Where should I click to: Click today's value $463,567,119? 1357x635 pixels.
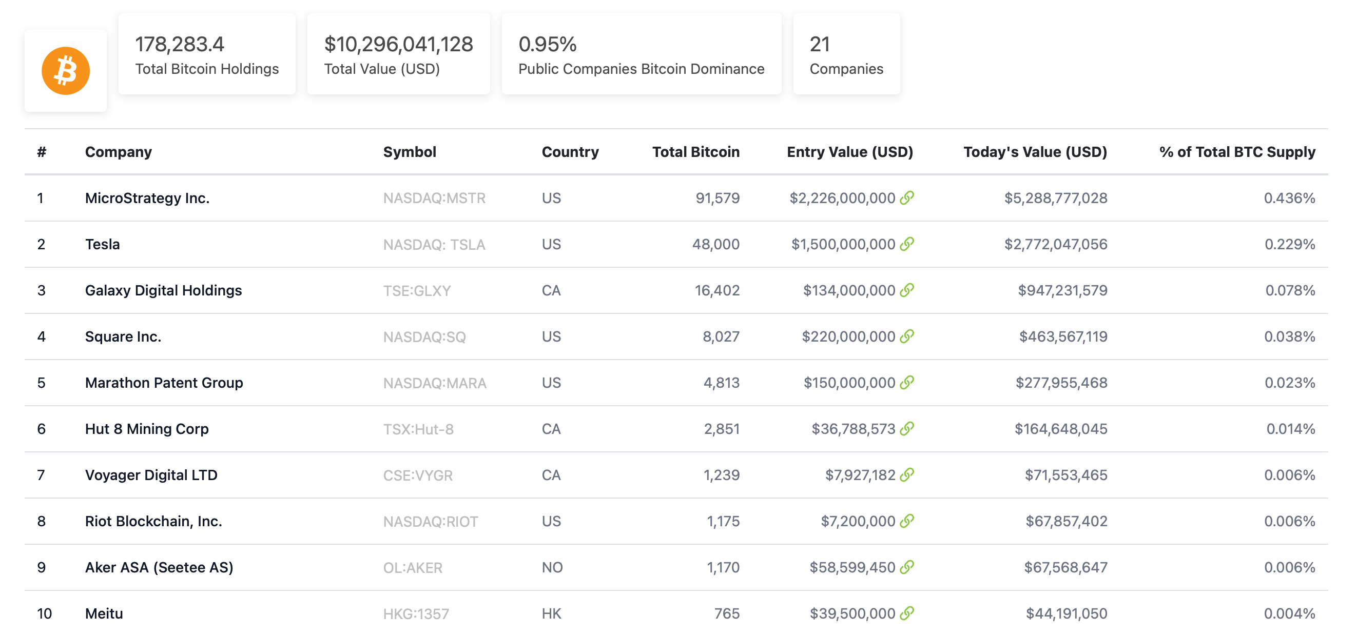point(1063,336)
